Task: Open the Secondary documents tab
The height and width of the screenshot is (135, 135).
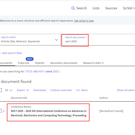Action: click(x=64, y=63)
